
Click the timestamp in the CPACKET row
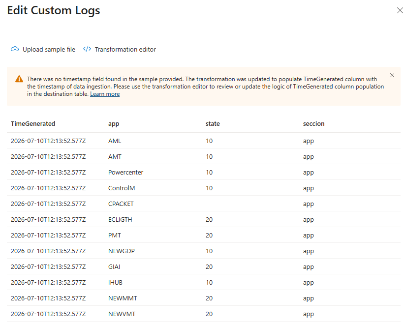point(48,204)
